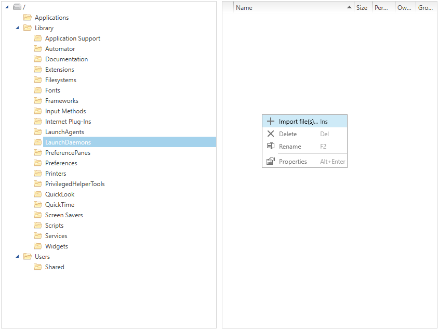Collapse the root tree node
The height and width of the screenshot is (329, 438).
7,7
